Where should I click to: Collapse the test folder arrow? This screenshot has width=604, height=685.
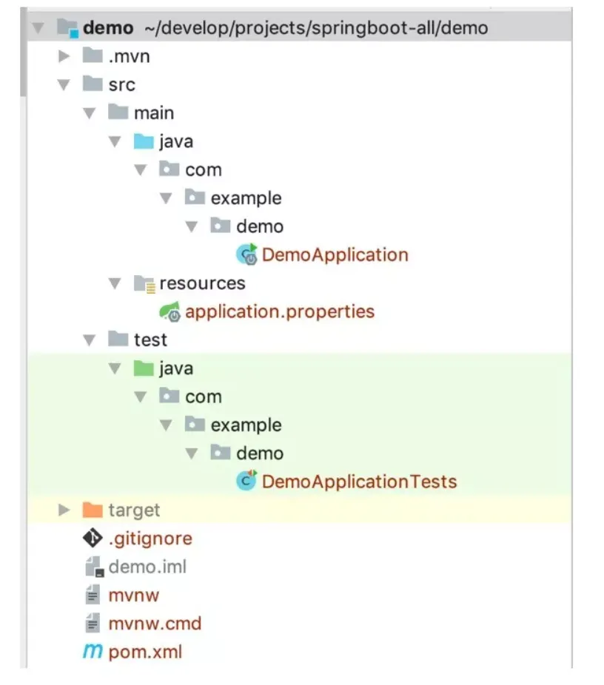coord(90,340)
